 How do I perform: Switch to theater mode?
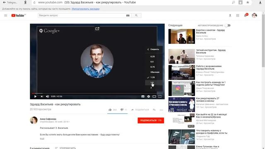(x=154, y=96)
